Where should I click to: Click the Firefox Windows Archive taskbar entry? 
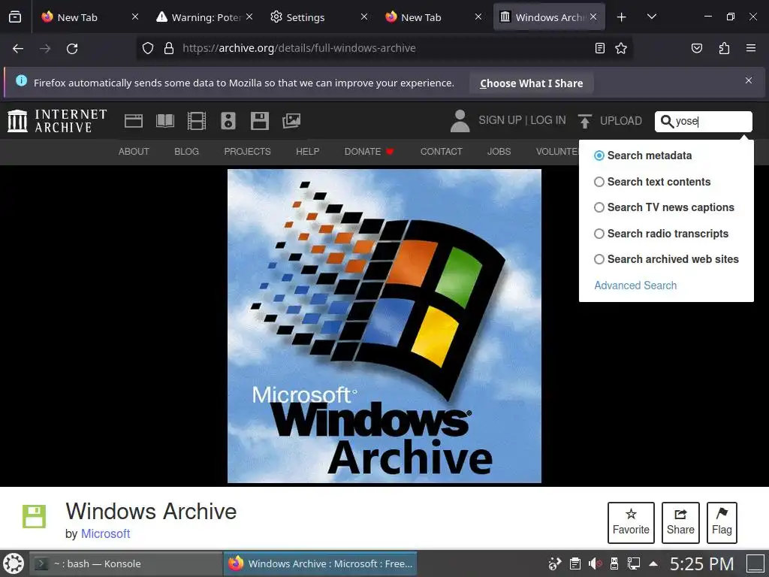(x=320, y=563)
